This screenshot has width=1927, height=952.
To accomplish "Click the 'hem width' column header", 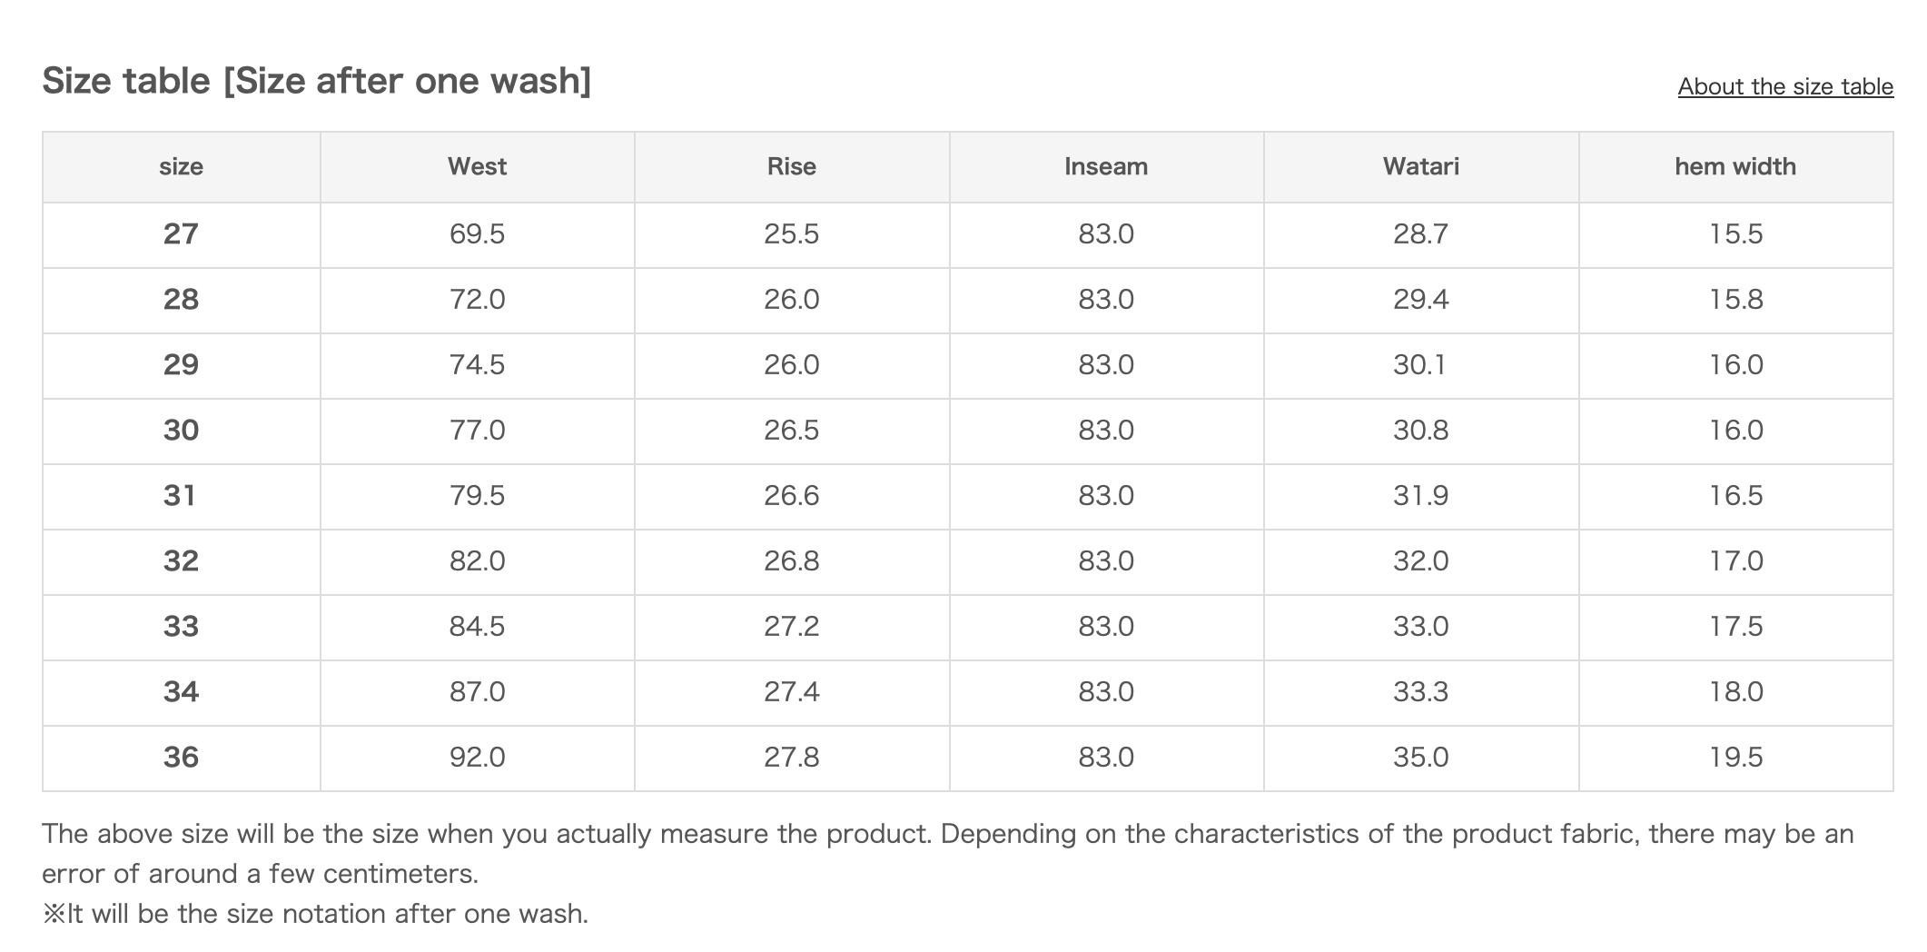I will 1734,166.
